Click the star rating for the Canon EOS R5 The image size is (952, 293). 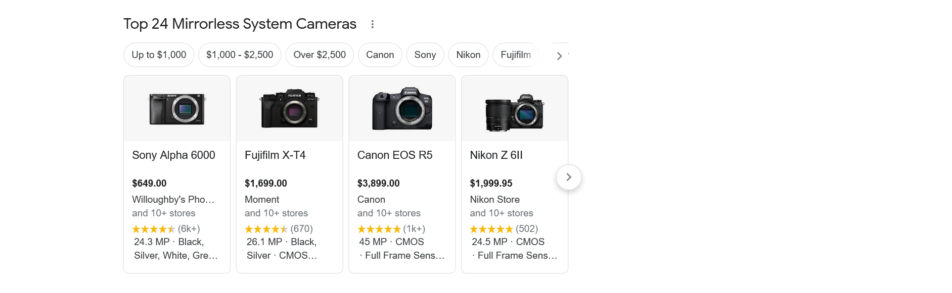pyautogui.click(x=379, y=228)
